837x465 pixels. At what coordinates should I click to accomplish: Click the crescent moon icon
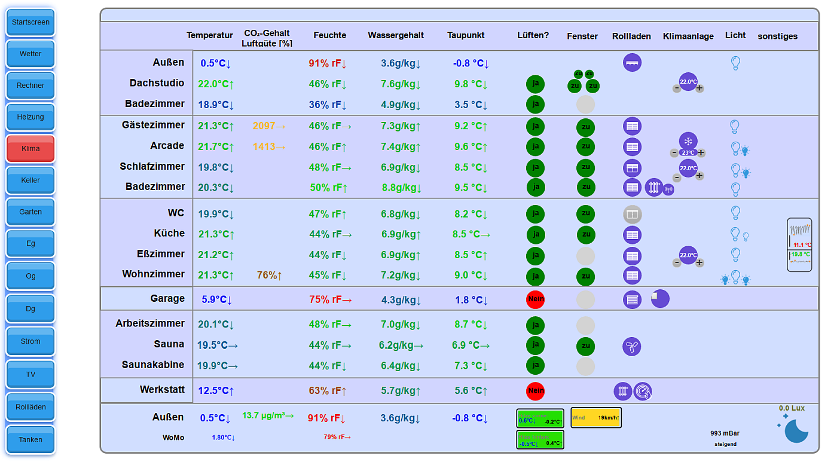point(796,430)
